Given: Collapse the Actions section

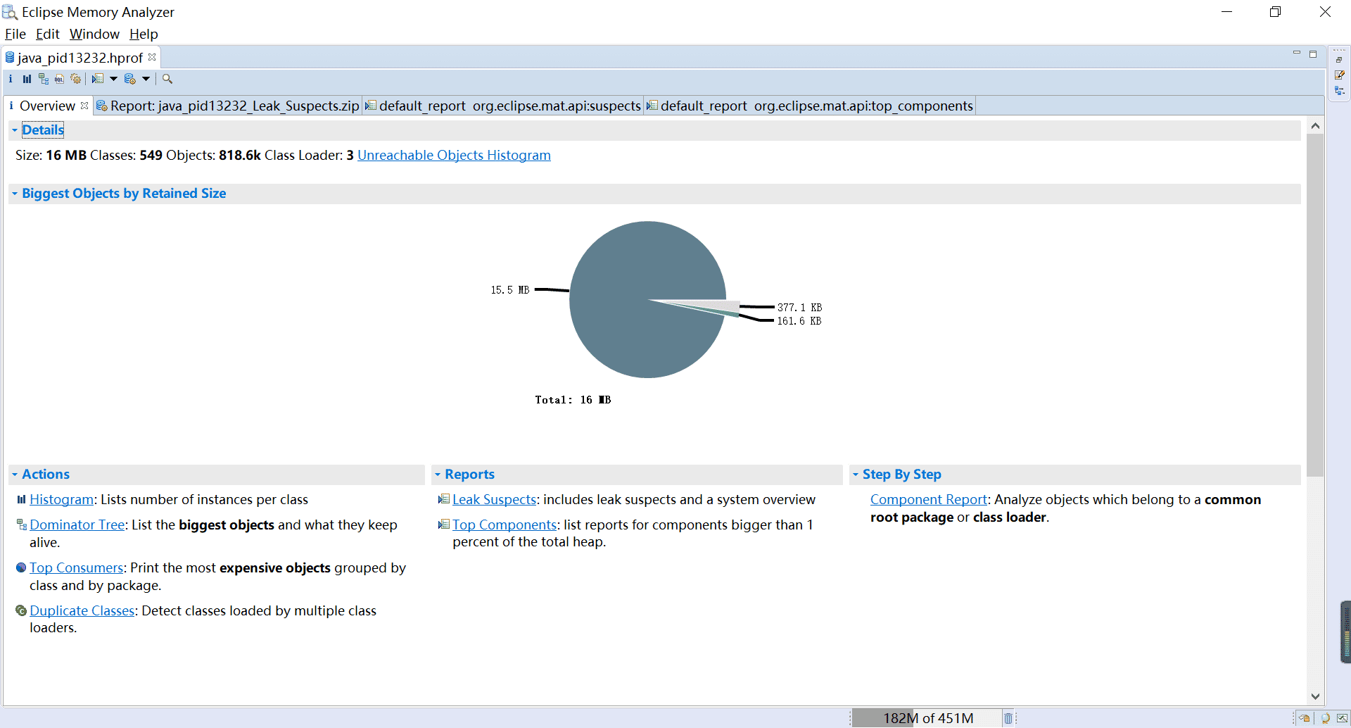Looking at the screenshot, I should pyautogui.click(x=15, y=475).
